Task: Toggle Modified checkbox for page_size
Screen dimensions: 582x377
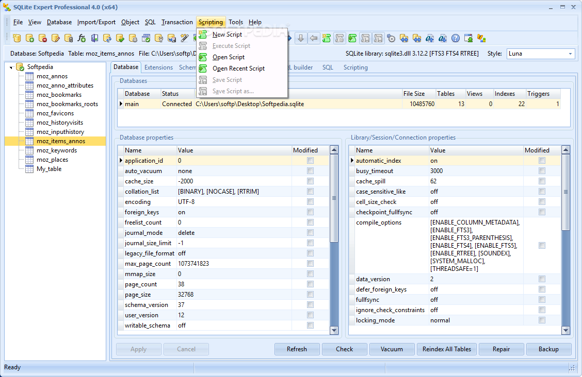Action: click(310, 295)
